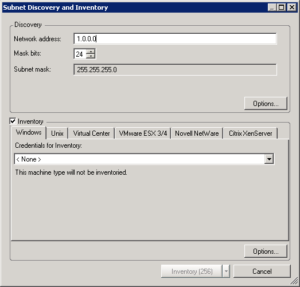Maximize the Subnet Discovery window
Viewport: 300px width, 287px height.
tap(282, 7)
